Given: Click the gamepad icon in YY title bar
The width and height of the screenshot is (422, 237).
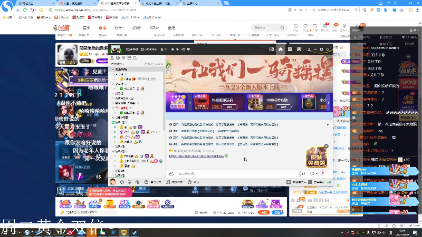Looking at the screenshot, I should [x=299, y=49].
